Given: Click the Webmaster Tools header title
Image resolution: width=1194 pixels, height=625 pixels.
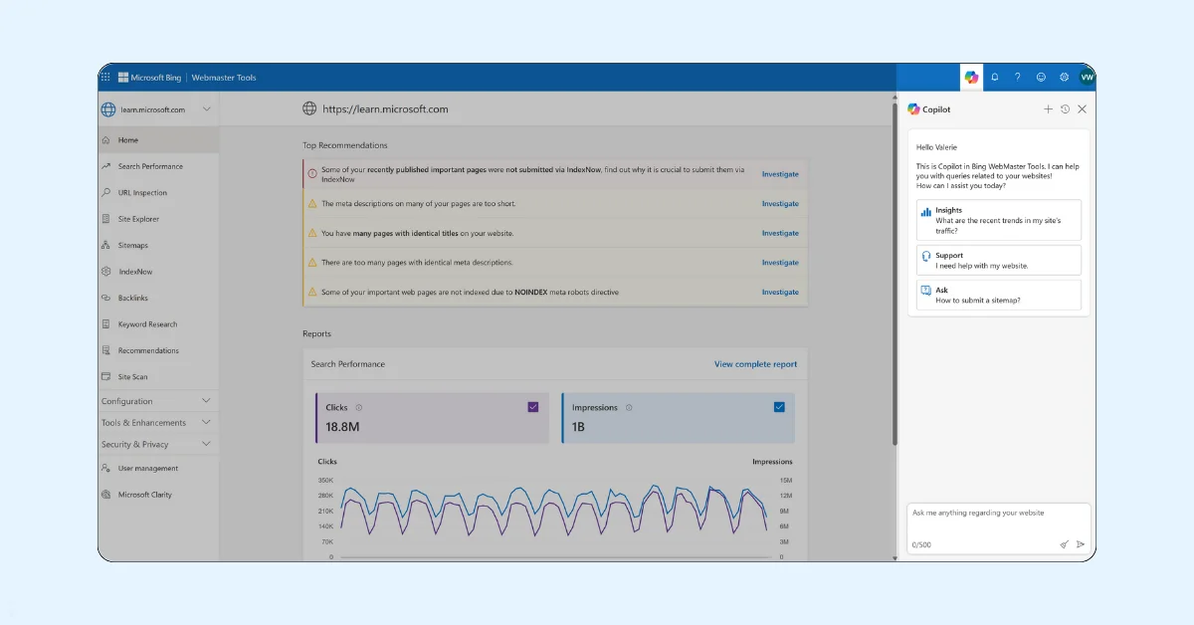Looking at the screenshot, I should click(224, 78).
